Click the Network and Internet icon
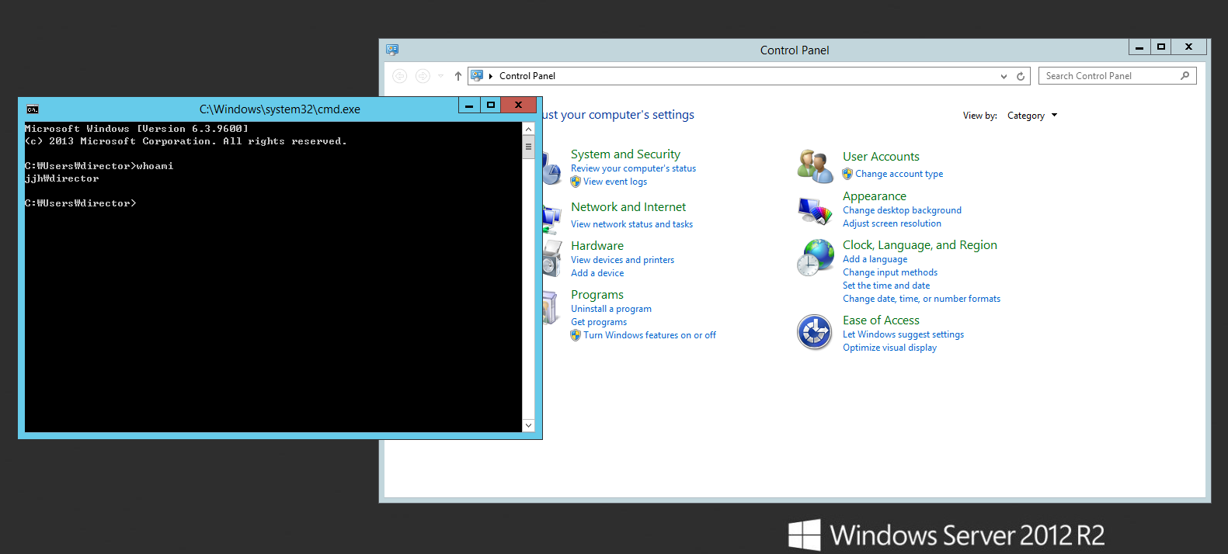This screenshot has width=1228, height=554. coord(551,220)
